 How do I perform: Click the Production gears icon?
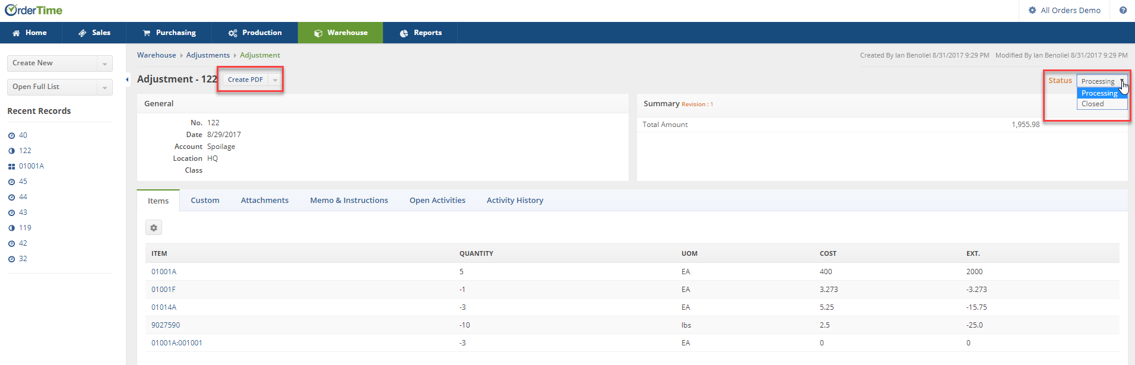[233, 33]
